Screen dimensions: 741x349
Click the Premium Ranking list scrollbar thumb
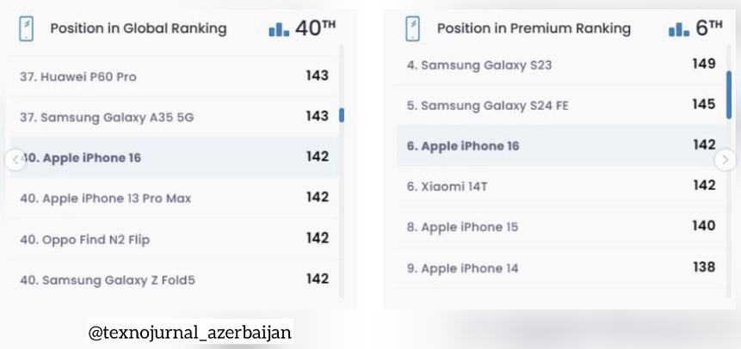coord(729,95)
